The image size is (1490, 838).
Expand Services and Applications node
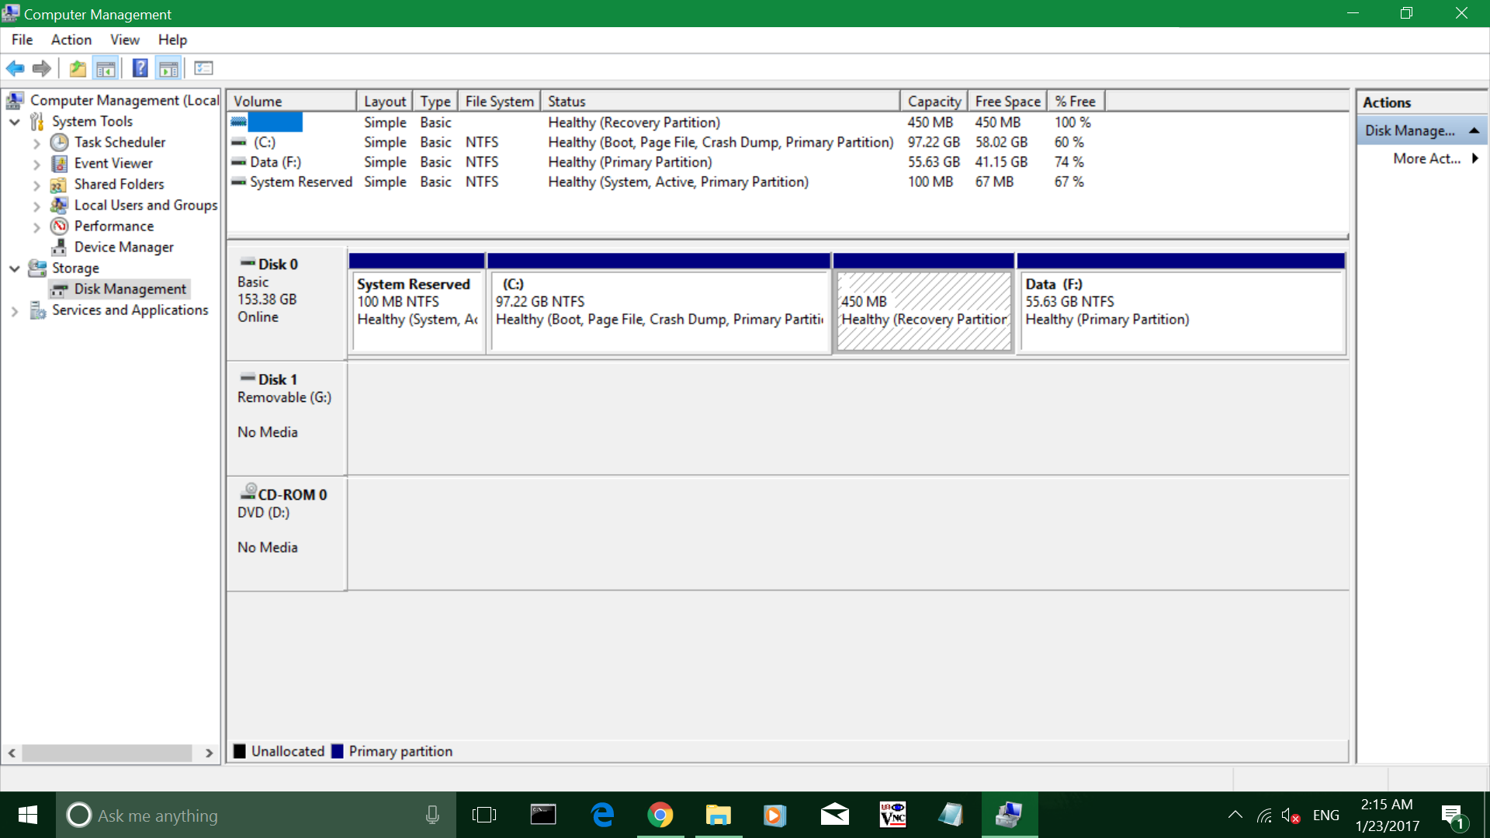click(15, 310)
